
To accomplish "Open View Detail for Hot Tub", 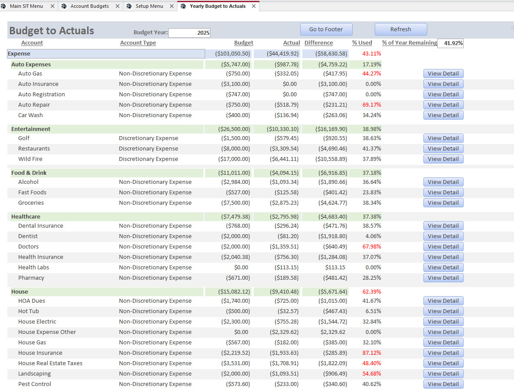I will point(443,311).
